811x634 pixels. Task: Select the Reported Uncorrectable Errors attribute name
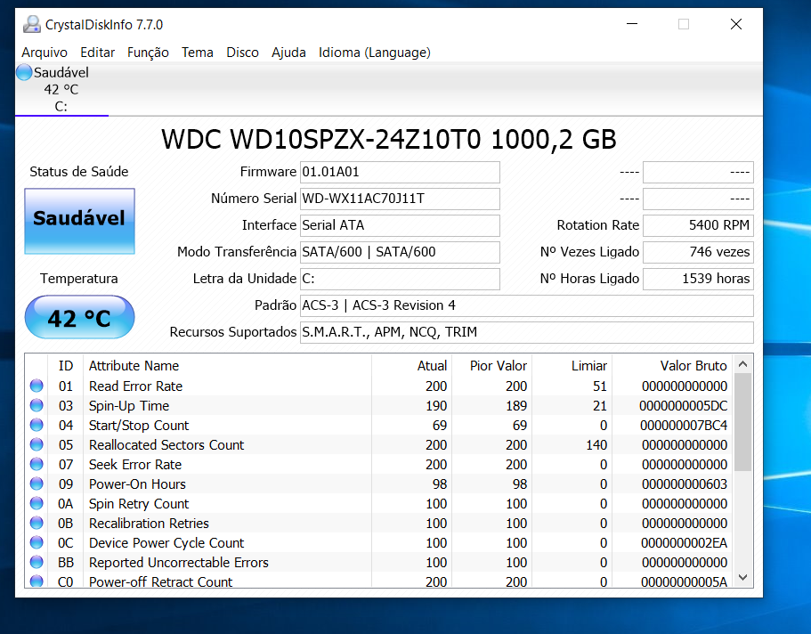[178, 563]
